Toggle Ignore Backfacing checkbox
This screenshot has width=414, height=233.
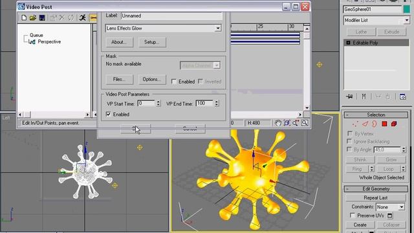point(349,141)
